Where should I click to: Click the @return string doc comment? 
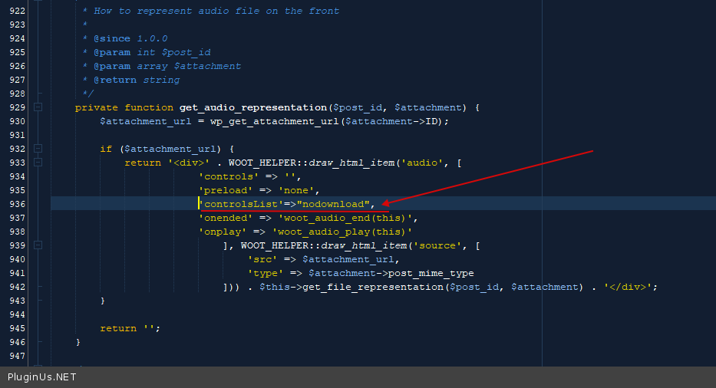click(137, 80)
